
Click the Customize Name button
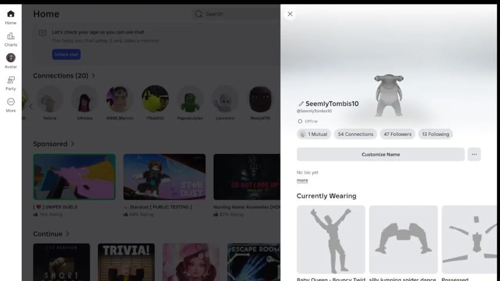click(x=381, y=155)
